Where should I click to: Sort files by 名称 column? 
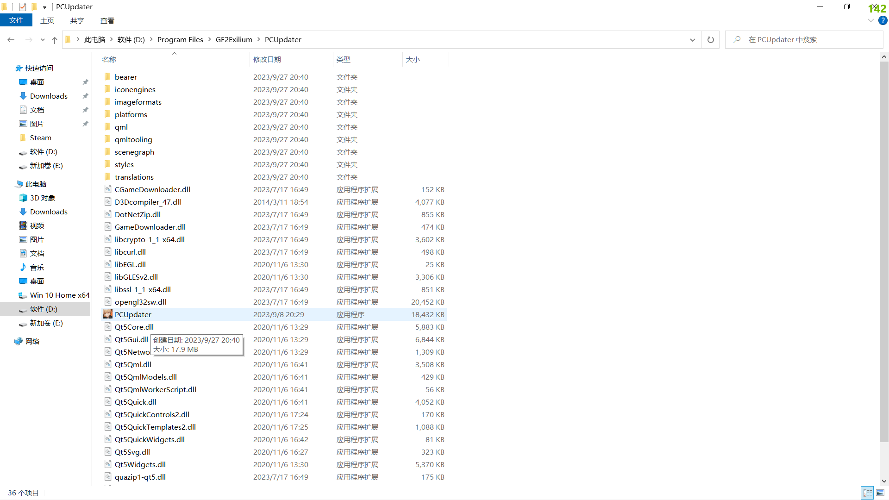109,59
